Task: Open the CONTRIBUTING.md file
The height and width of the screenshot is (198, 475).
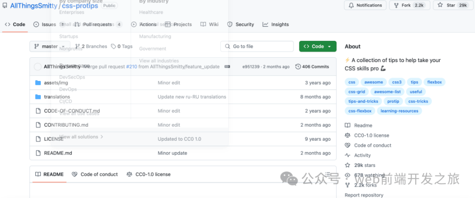Action: pos(66,125)
